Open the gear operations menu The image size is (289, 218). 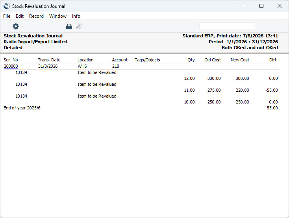coord(16,26)
